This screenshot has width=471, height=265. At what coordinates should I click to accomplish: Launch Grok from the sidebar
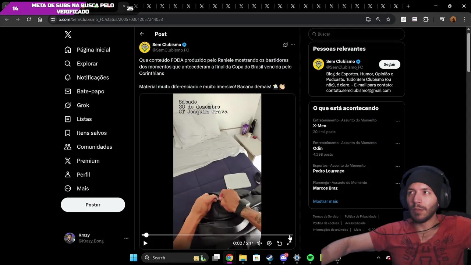coord(77,105)
